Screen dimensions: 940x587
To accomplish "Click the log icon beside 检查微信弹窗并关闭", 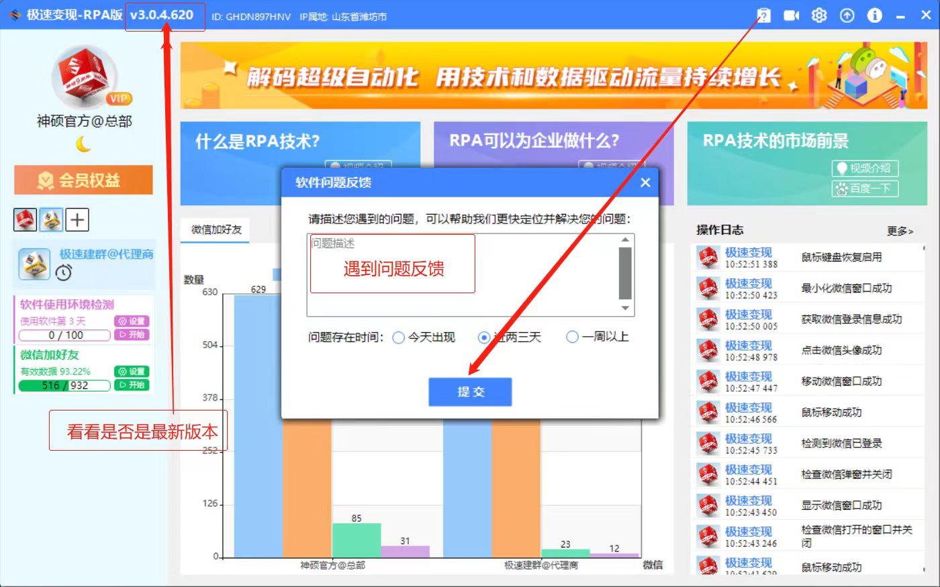I will tap(708, 474).
